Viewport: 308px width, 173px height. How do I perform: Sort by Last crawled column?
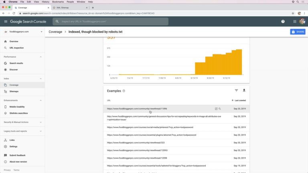(x=239, y=101)
